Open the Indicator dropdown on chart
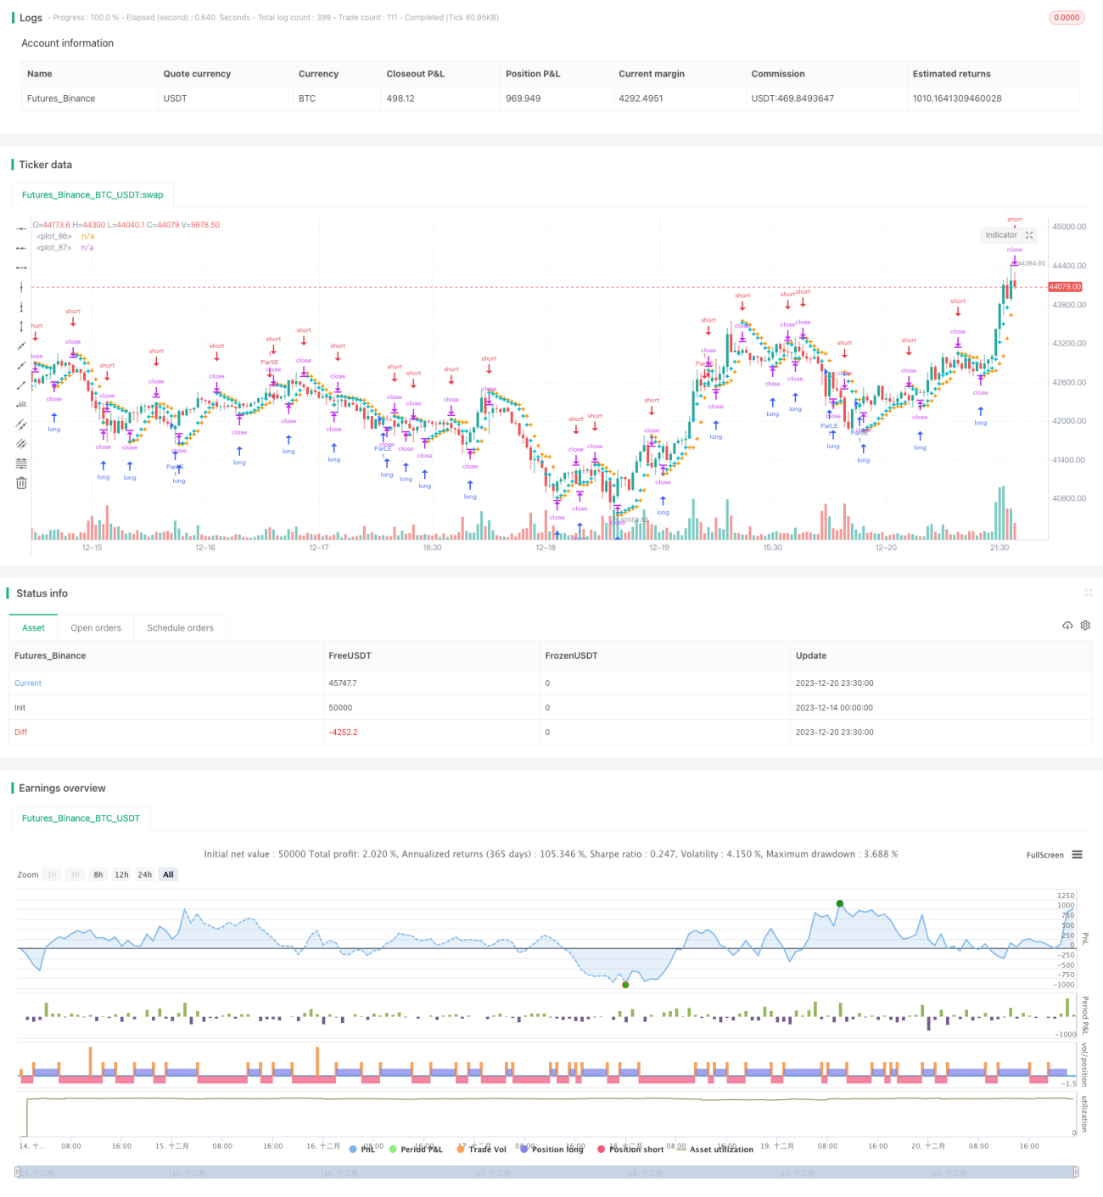Image resolution: width=1103 pixels, height=1197 pixels. point(1001,235)
